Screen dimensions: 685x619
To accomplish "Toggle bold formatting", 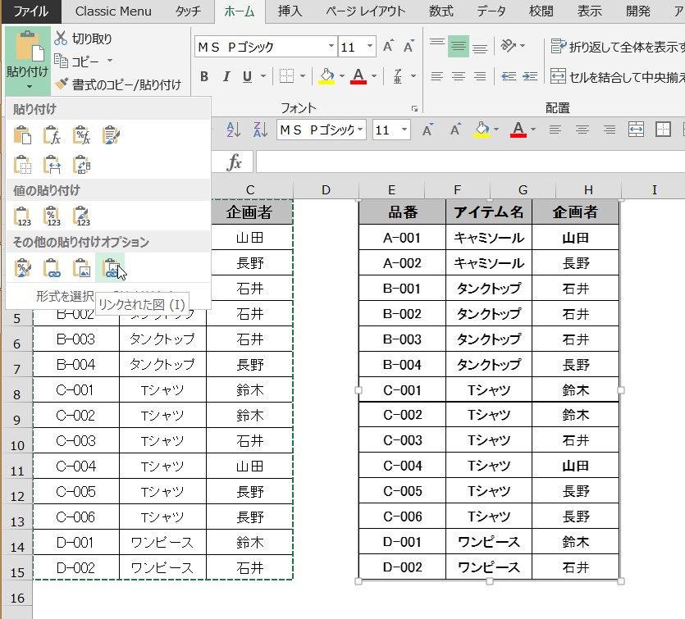I will (x=204, y=75).
